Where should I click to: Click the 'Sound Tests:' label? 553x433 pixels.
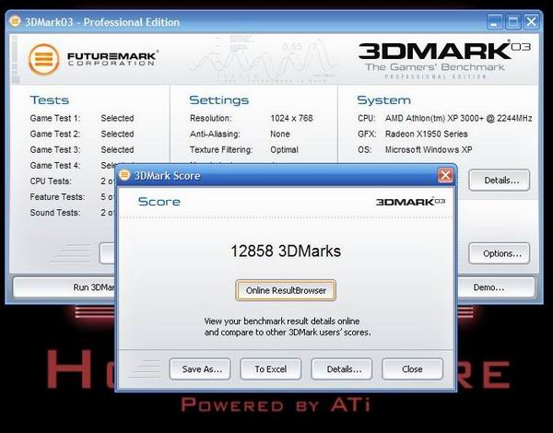point(55,213)
